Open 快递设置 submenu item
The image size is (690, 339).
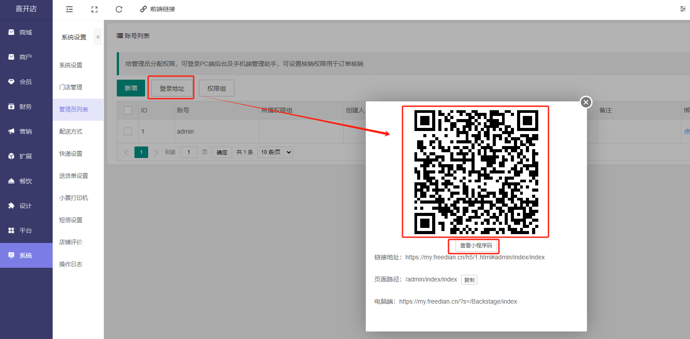[78, 154]
